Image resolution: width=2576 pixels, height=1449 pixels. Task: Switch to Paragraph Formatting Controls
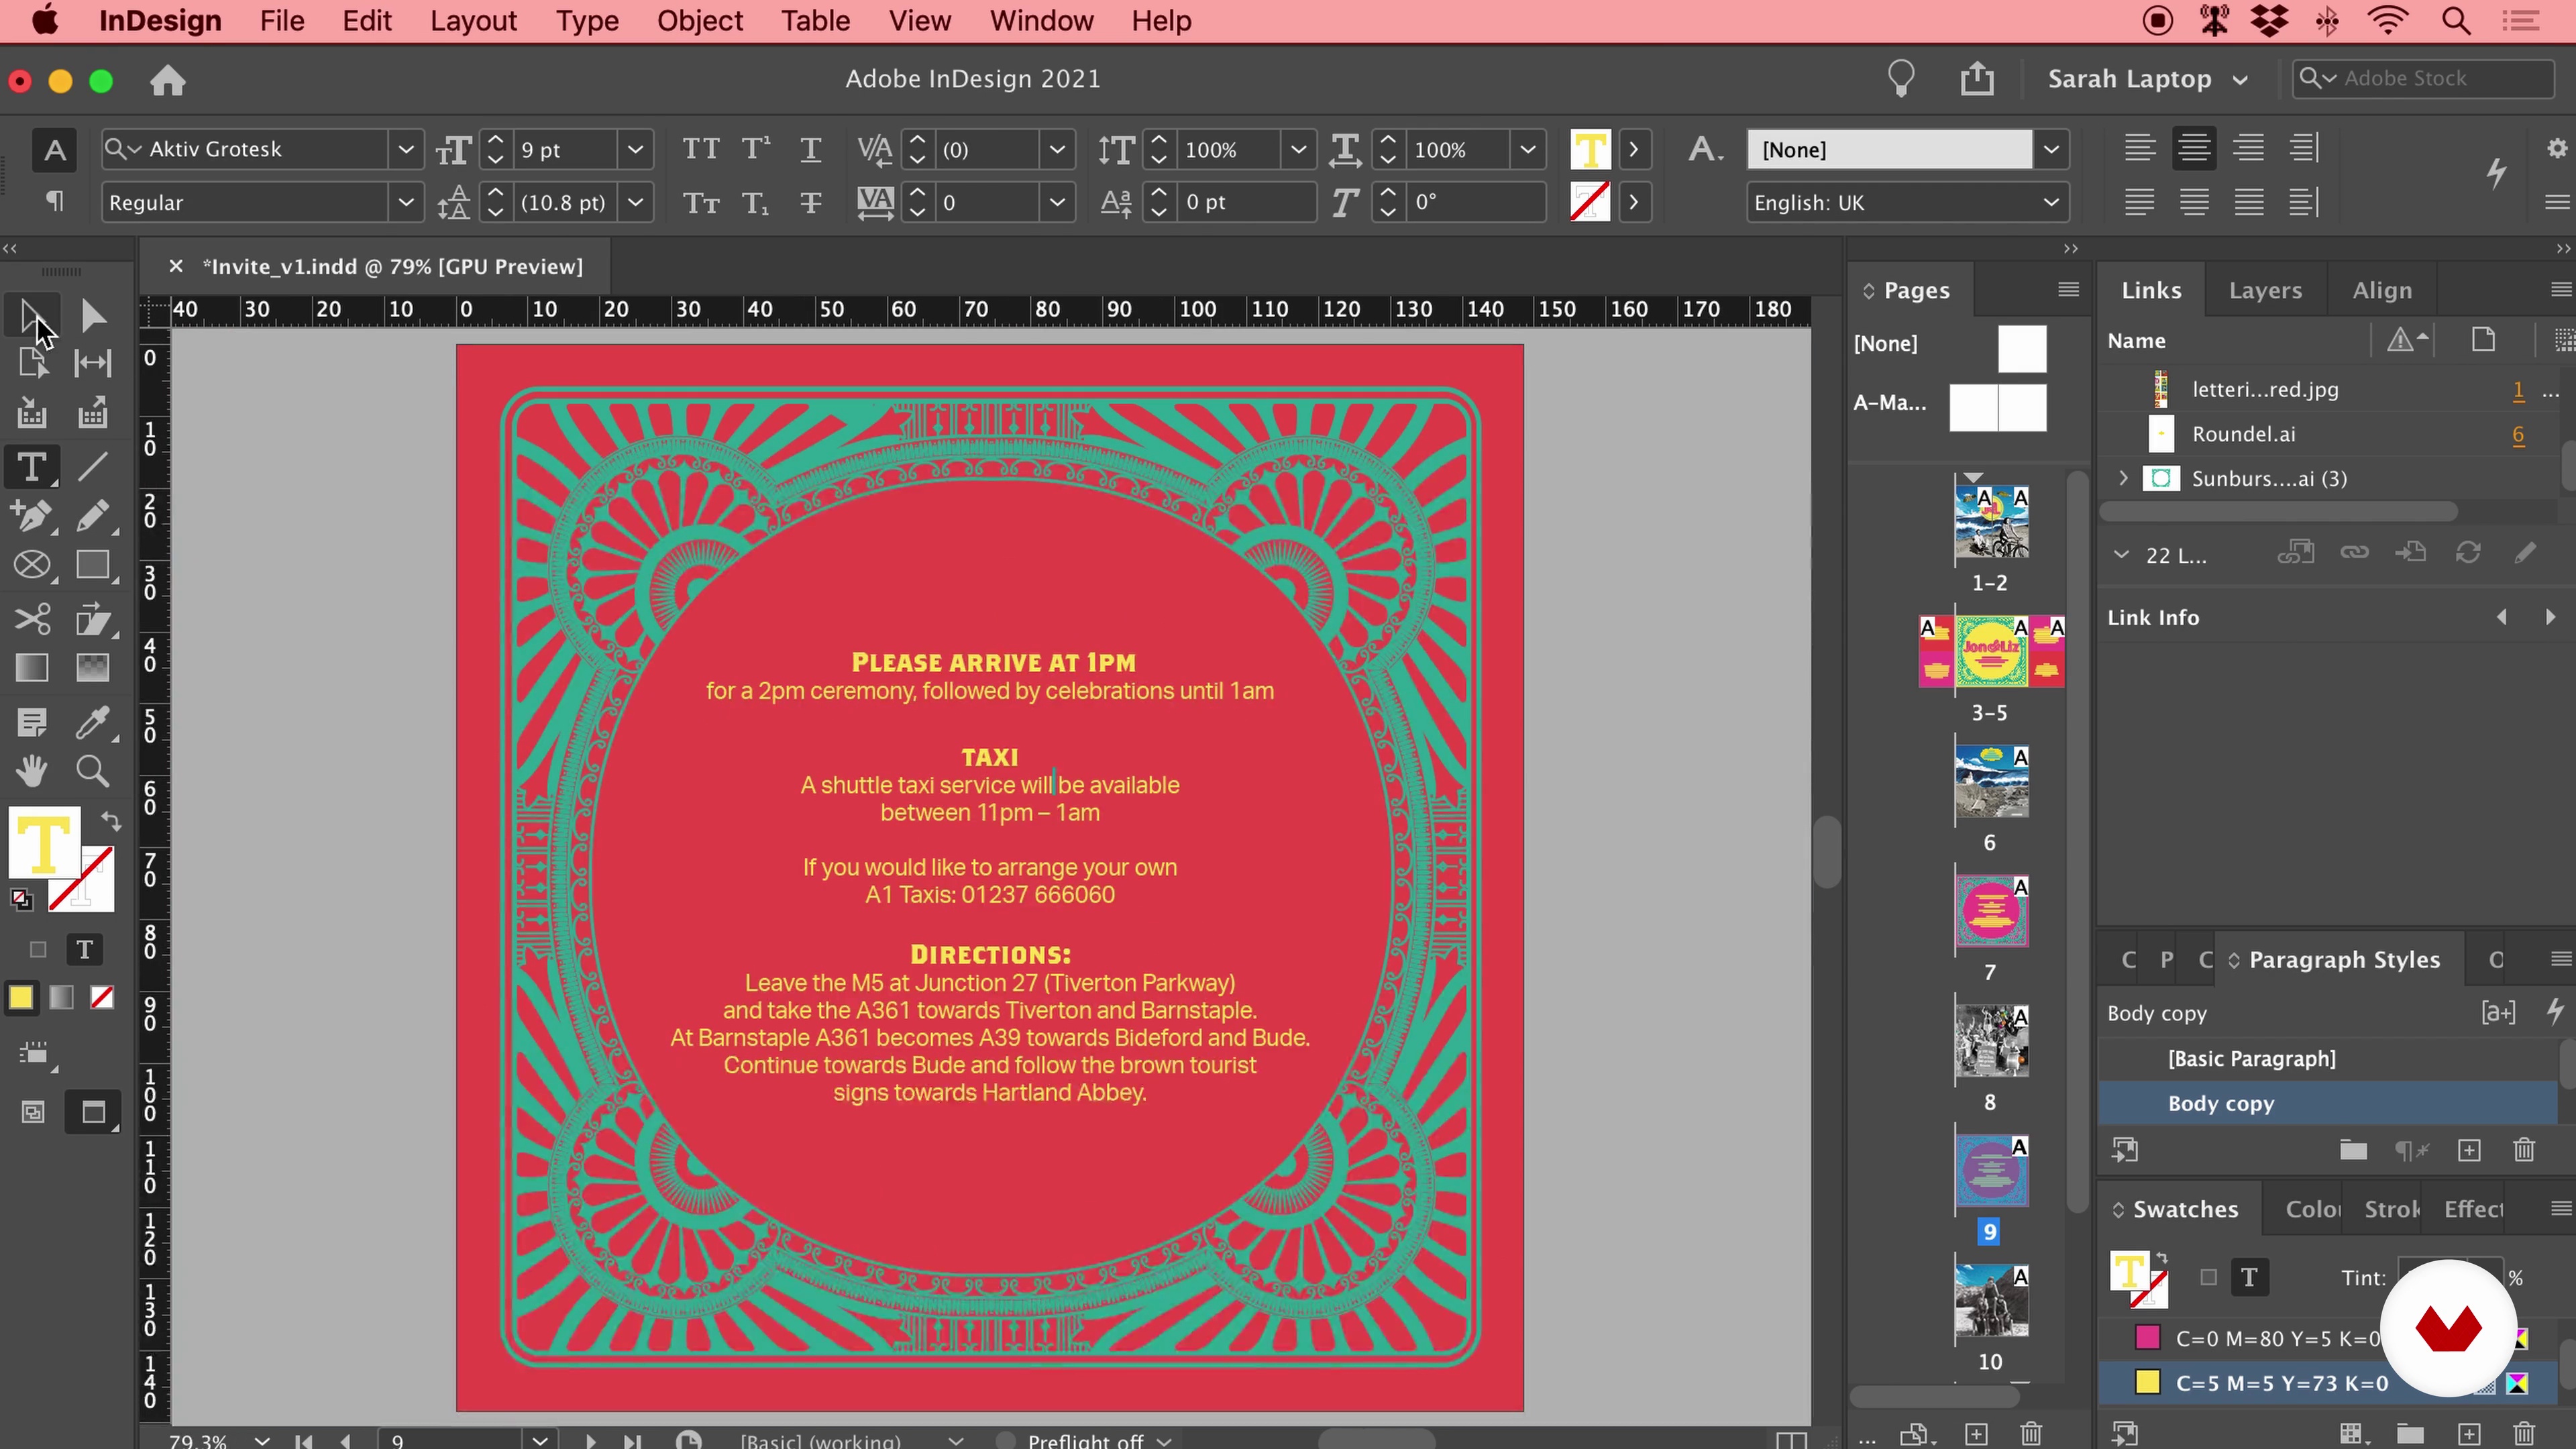tap(55, 202)
